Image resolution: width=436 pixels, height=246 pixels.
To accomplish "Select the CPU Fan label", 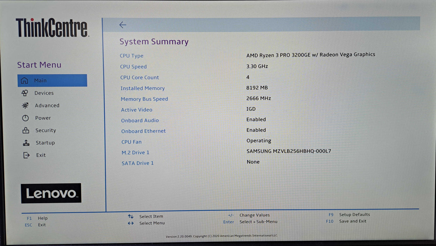I will coord(132,142).
